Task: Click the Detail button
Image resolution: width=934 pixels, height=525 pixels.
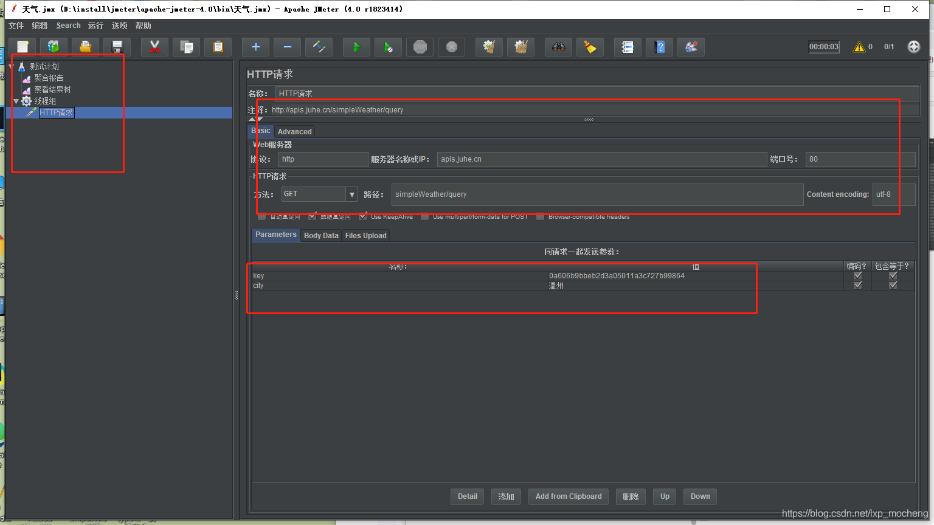Action: coord(468,496)
